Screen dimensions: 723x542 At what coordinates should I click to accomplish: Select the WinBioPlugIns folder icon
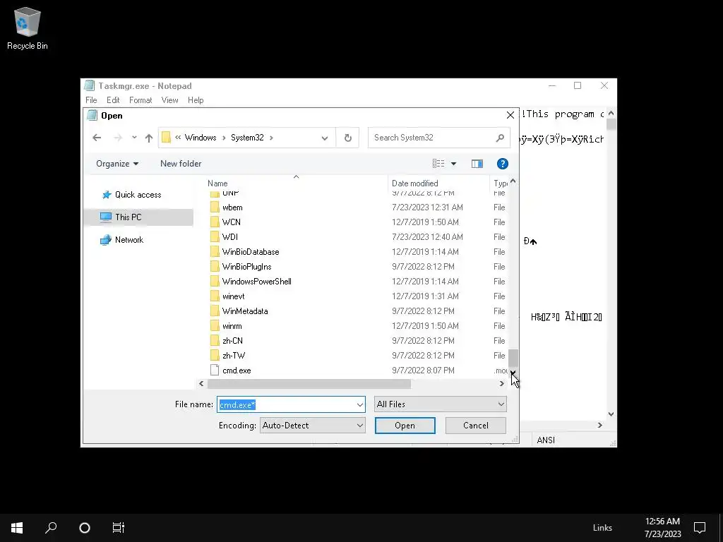[215, 266]
